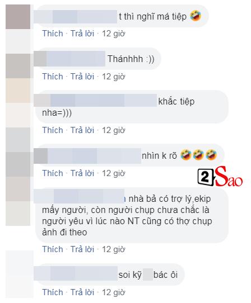The width and height of the screenshot is (251, 303).
Task: Click the last laughing emoji after 'nhìn k rõ'
Action: coord(211,155)
